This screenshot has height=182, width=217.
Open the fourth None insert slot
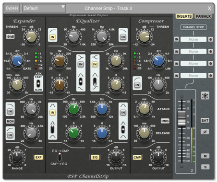tap(193, 76)
